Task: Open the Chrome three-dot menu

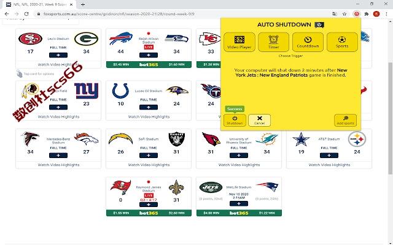Action: pos(386,14)
